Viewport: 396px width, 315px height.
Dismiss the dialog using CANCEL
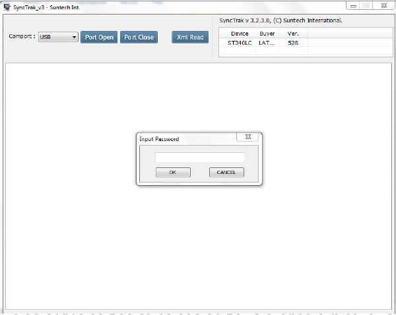click(226, 172)
